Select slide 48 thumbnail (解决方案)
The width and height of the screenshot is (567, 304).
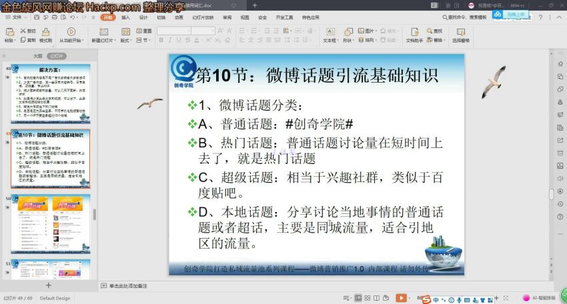pyautogui.click(x=50, y=94)
